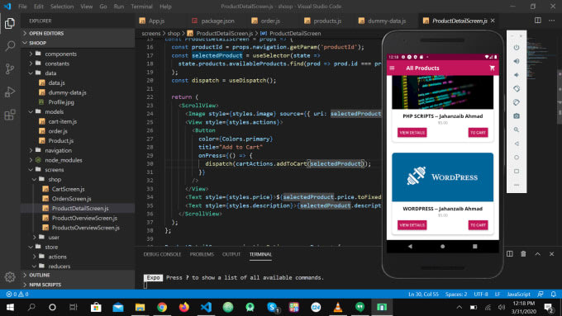The image size is (562, 316).
Task: Open the Run and Debug view
Action: pos(10,92)
